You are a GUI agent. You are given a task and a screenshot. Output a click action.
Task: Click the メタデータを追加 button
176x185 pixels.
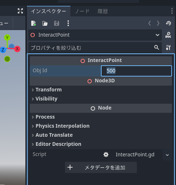(101, 168)
